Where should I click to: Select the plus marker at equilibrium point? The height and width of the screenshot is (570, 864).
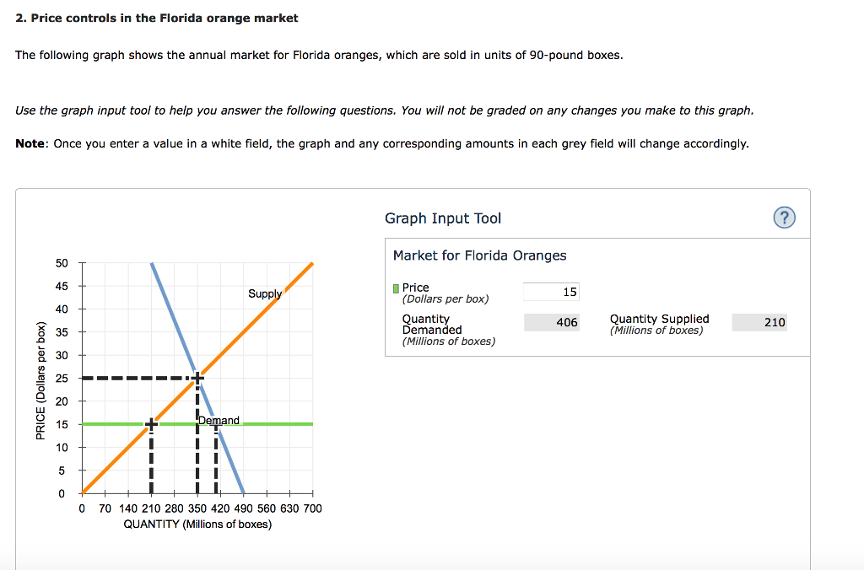click(x=196, y=377)
